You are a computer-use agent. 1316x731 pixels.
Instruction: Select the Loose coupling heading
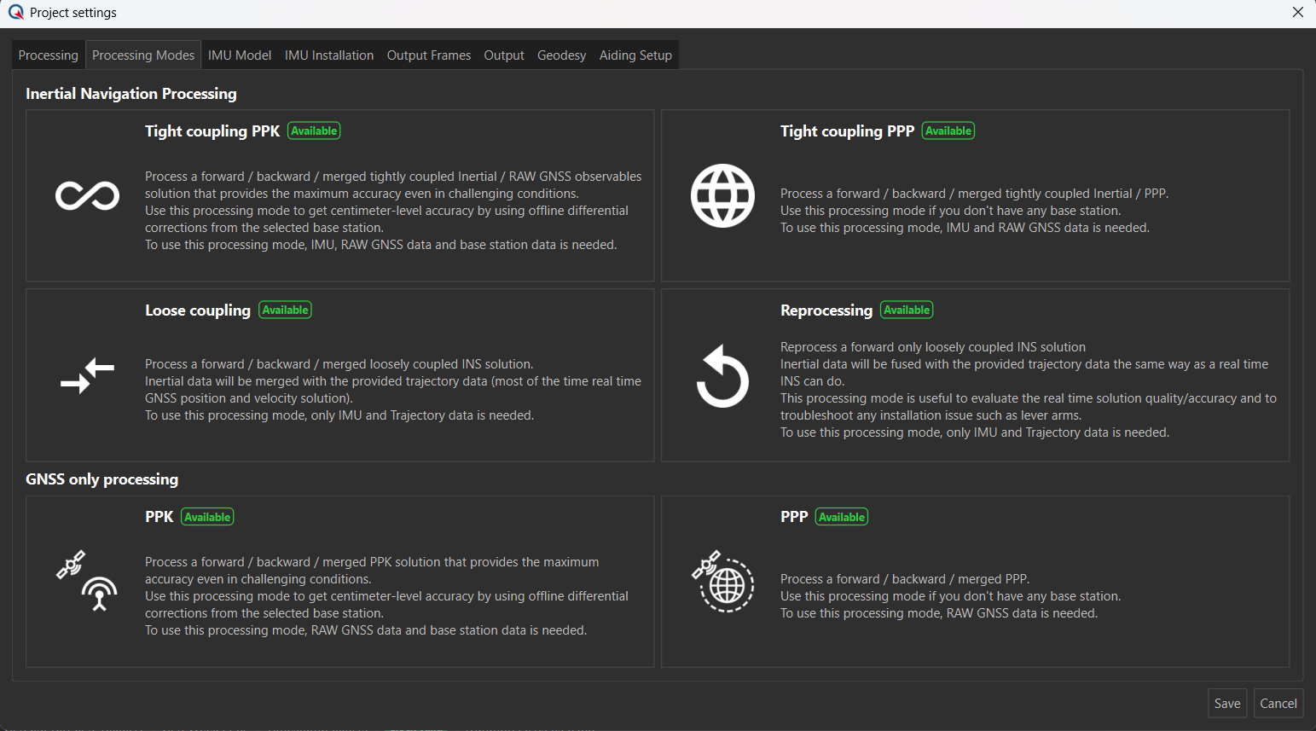[198, 310]
